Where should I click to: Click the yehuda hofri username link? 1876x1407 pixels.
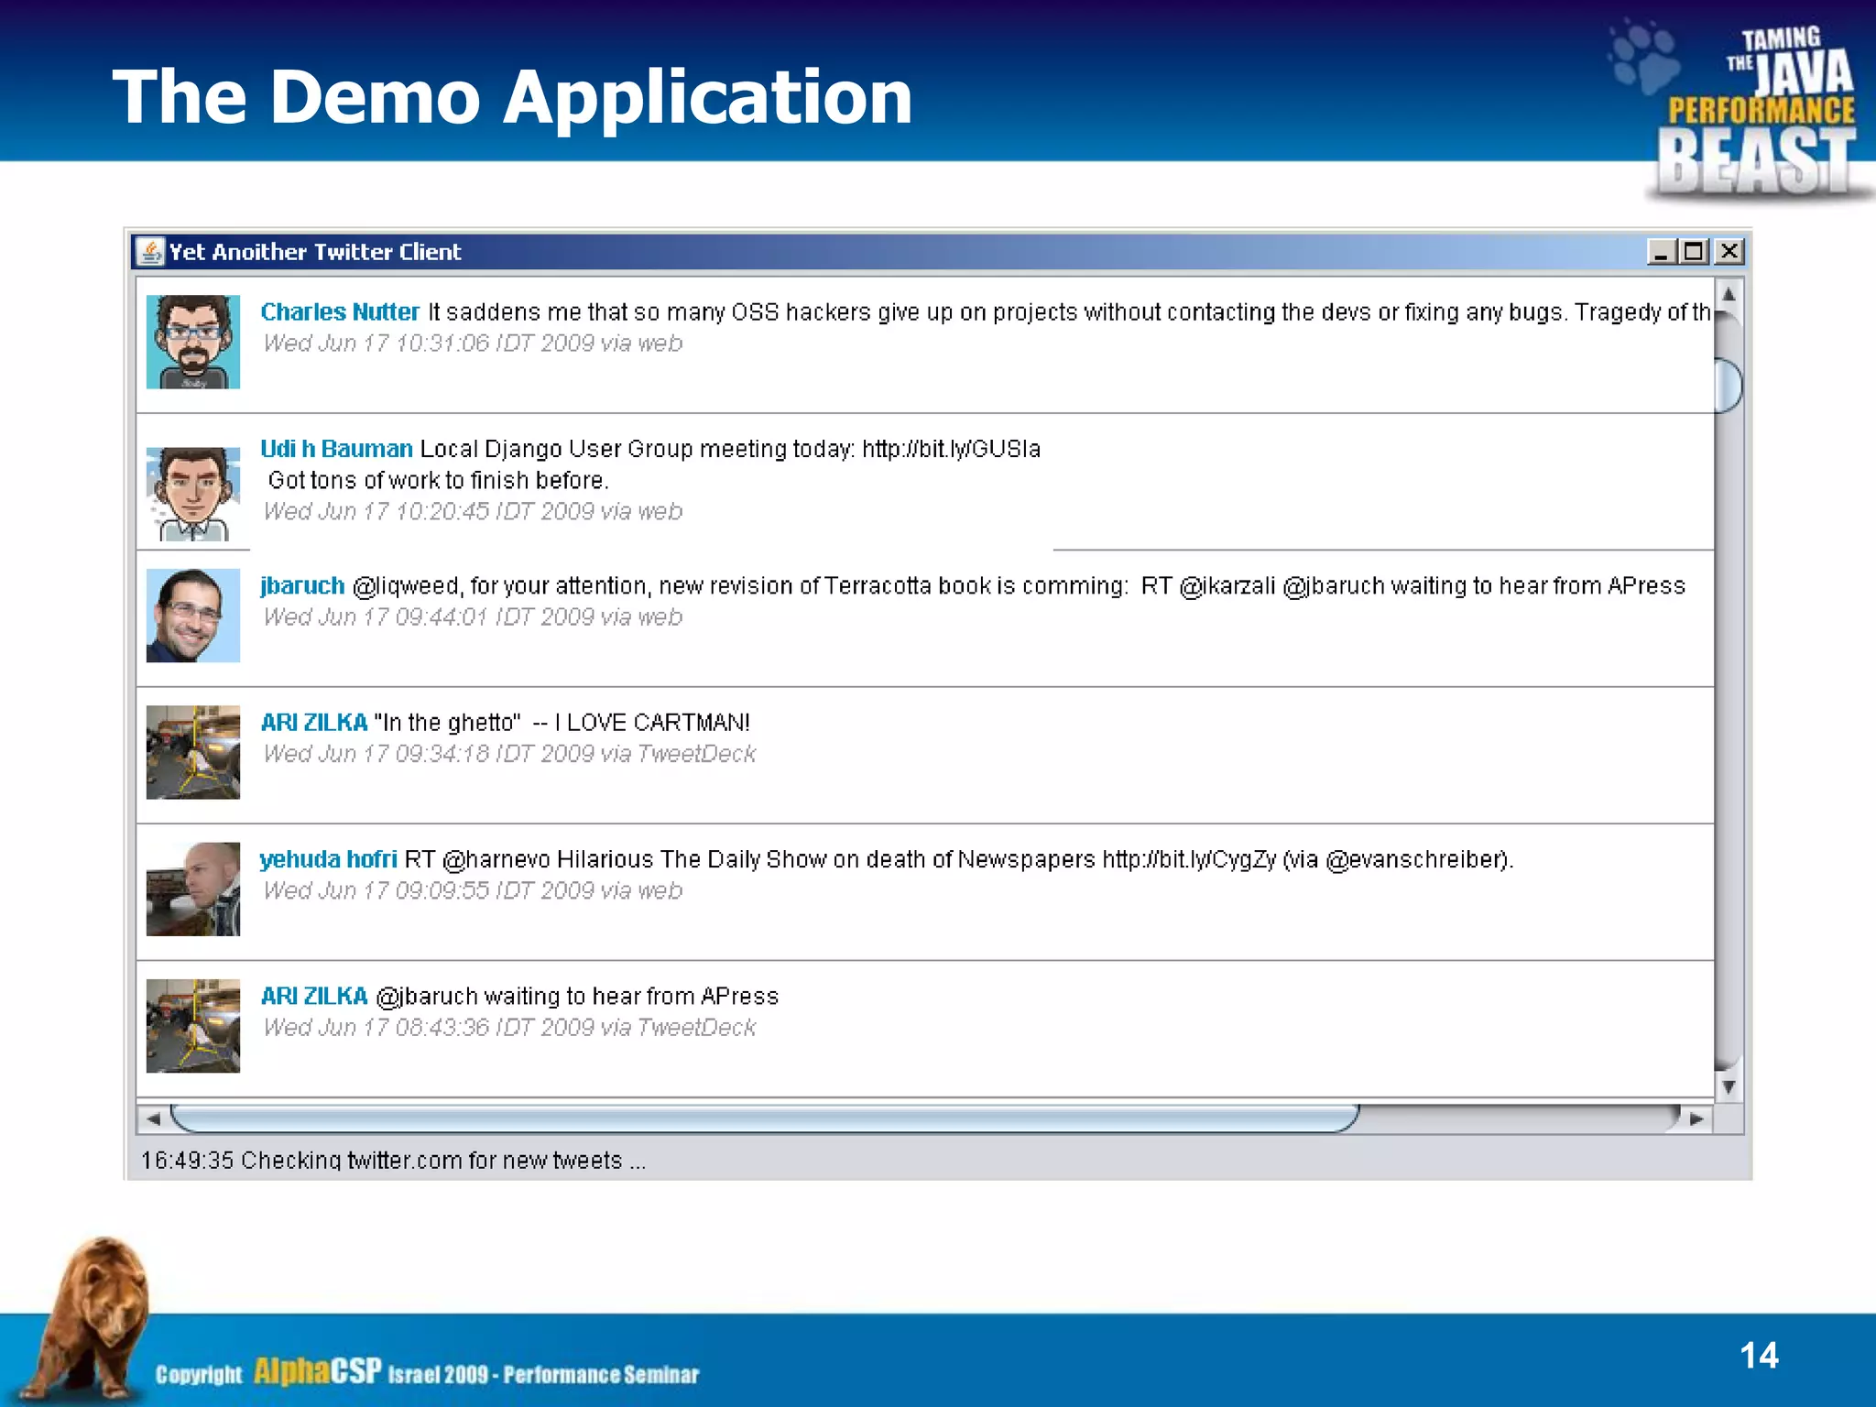(x=329, y=859)
